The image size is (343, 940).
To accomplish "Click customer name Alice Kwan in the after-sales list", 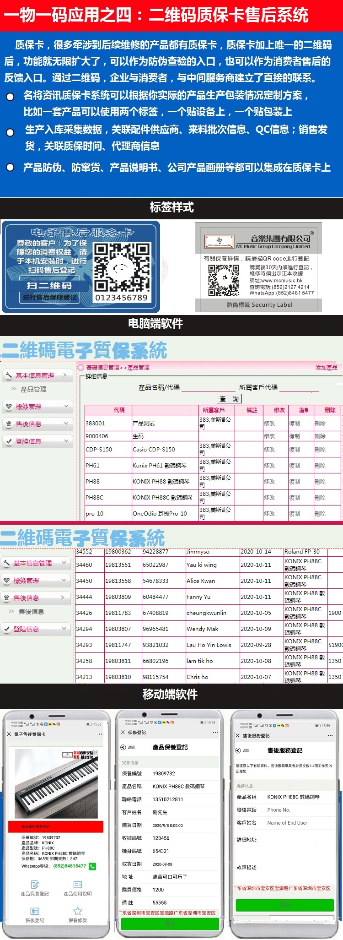I will [201, 581].
